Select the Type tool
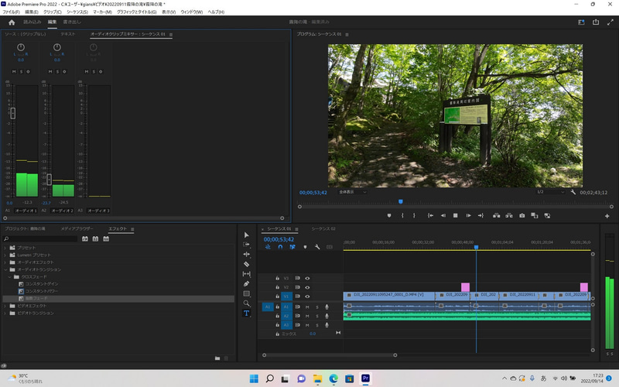The height and width of the screenshot is (387, 619). coord(247,313)
